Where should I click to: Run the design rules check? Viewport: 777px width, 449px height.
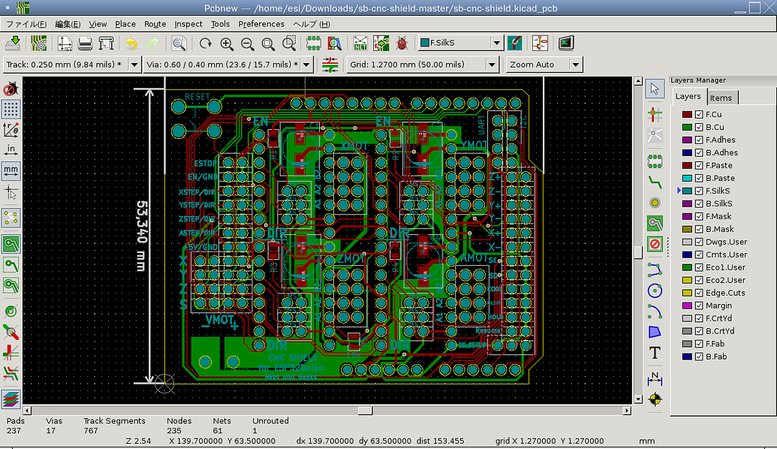click(404, 43)
